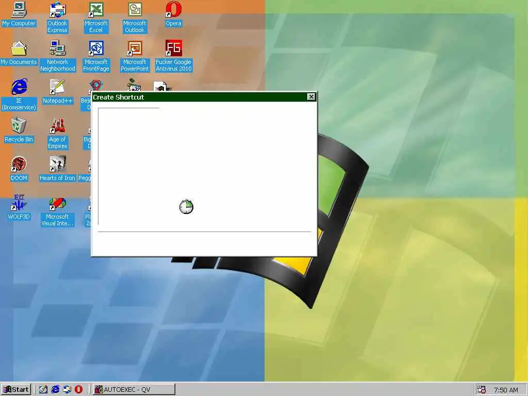
Task: Click the 7:50 AM clock
Action: pyautogui.click(x=506, y=390)
